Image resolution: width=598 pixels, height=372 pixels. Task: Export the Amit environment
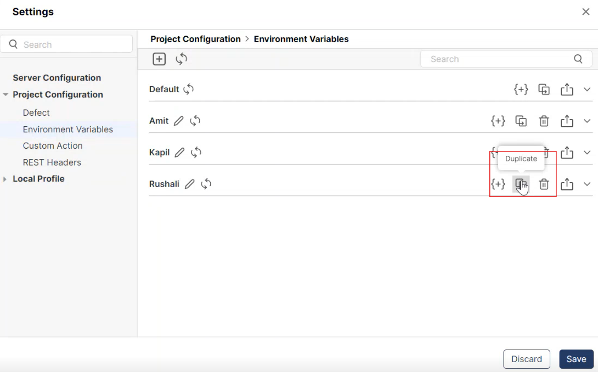click(x=567, y=121)
